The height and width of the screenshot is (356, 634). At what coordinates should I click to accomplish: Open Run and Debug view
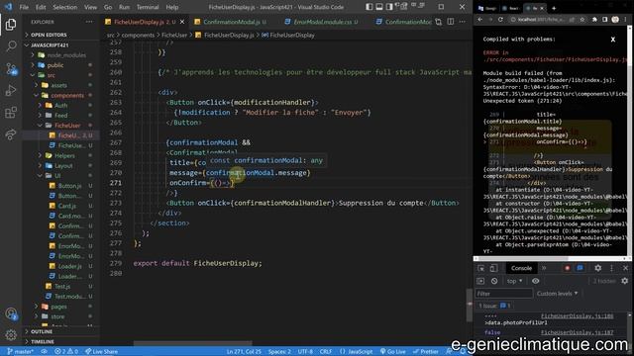pos(11,90)
